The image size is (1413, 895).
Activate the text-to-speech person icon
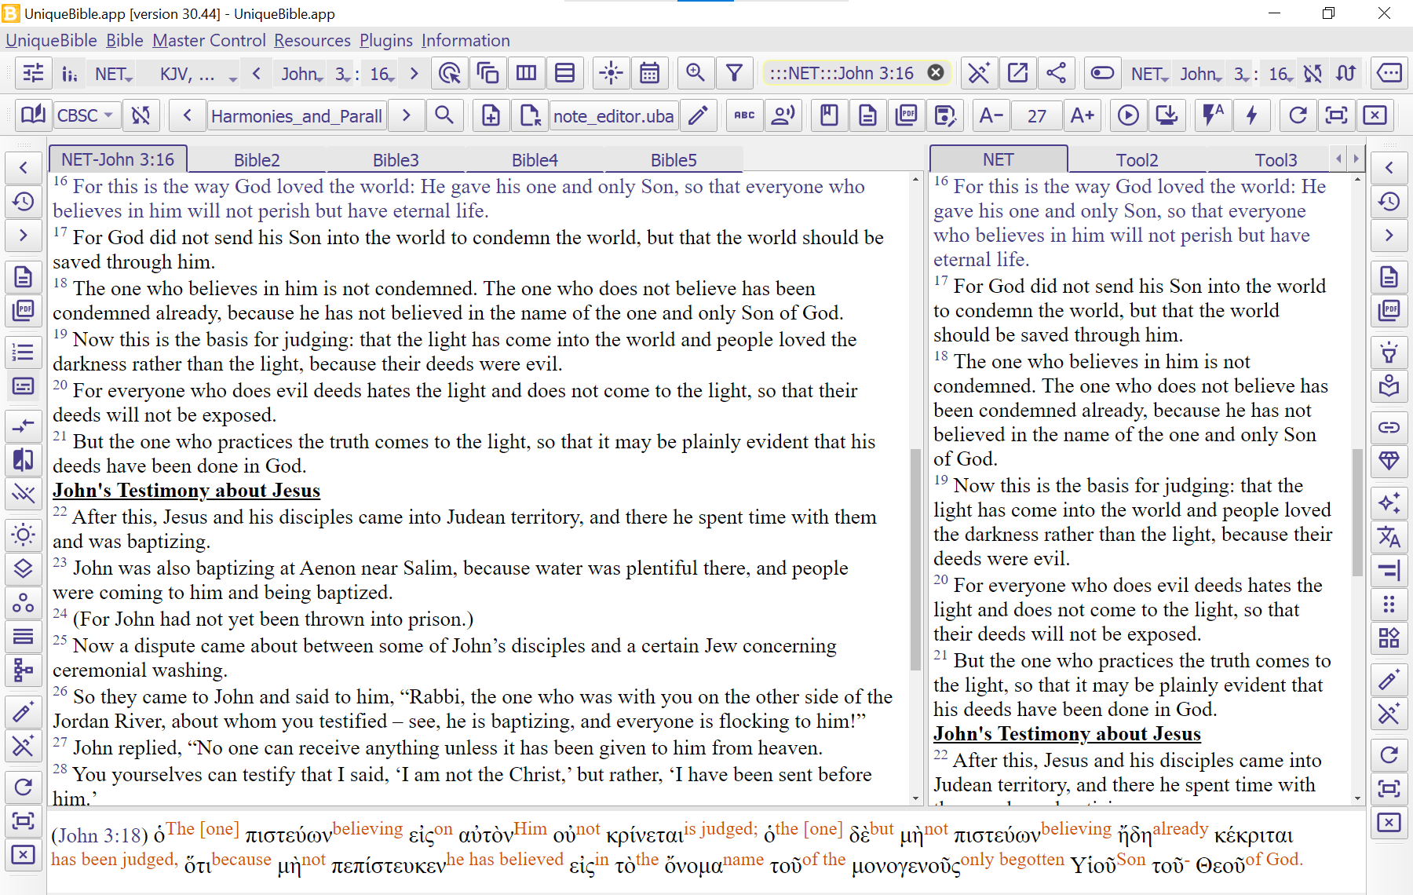tap(783, 115)
